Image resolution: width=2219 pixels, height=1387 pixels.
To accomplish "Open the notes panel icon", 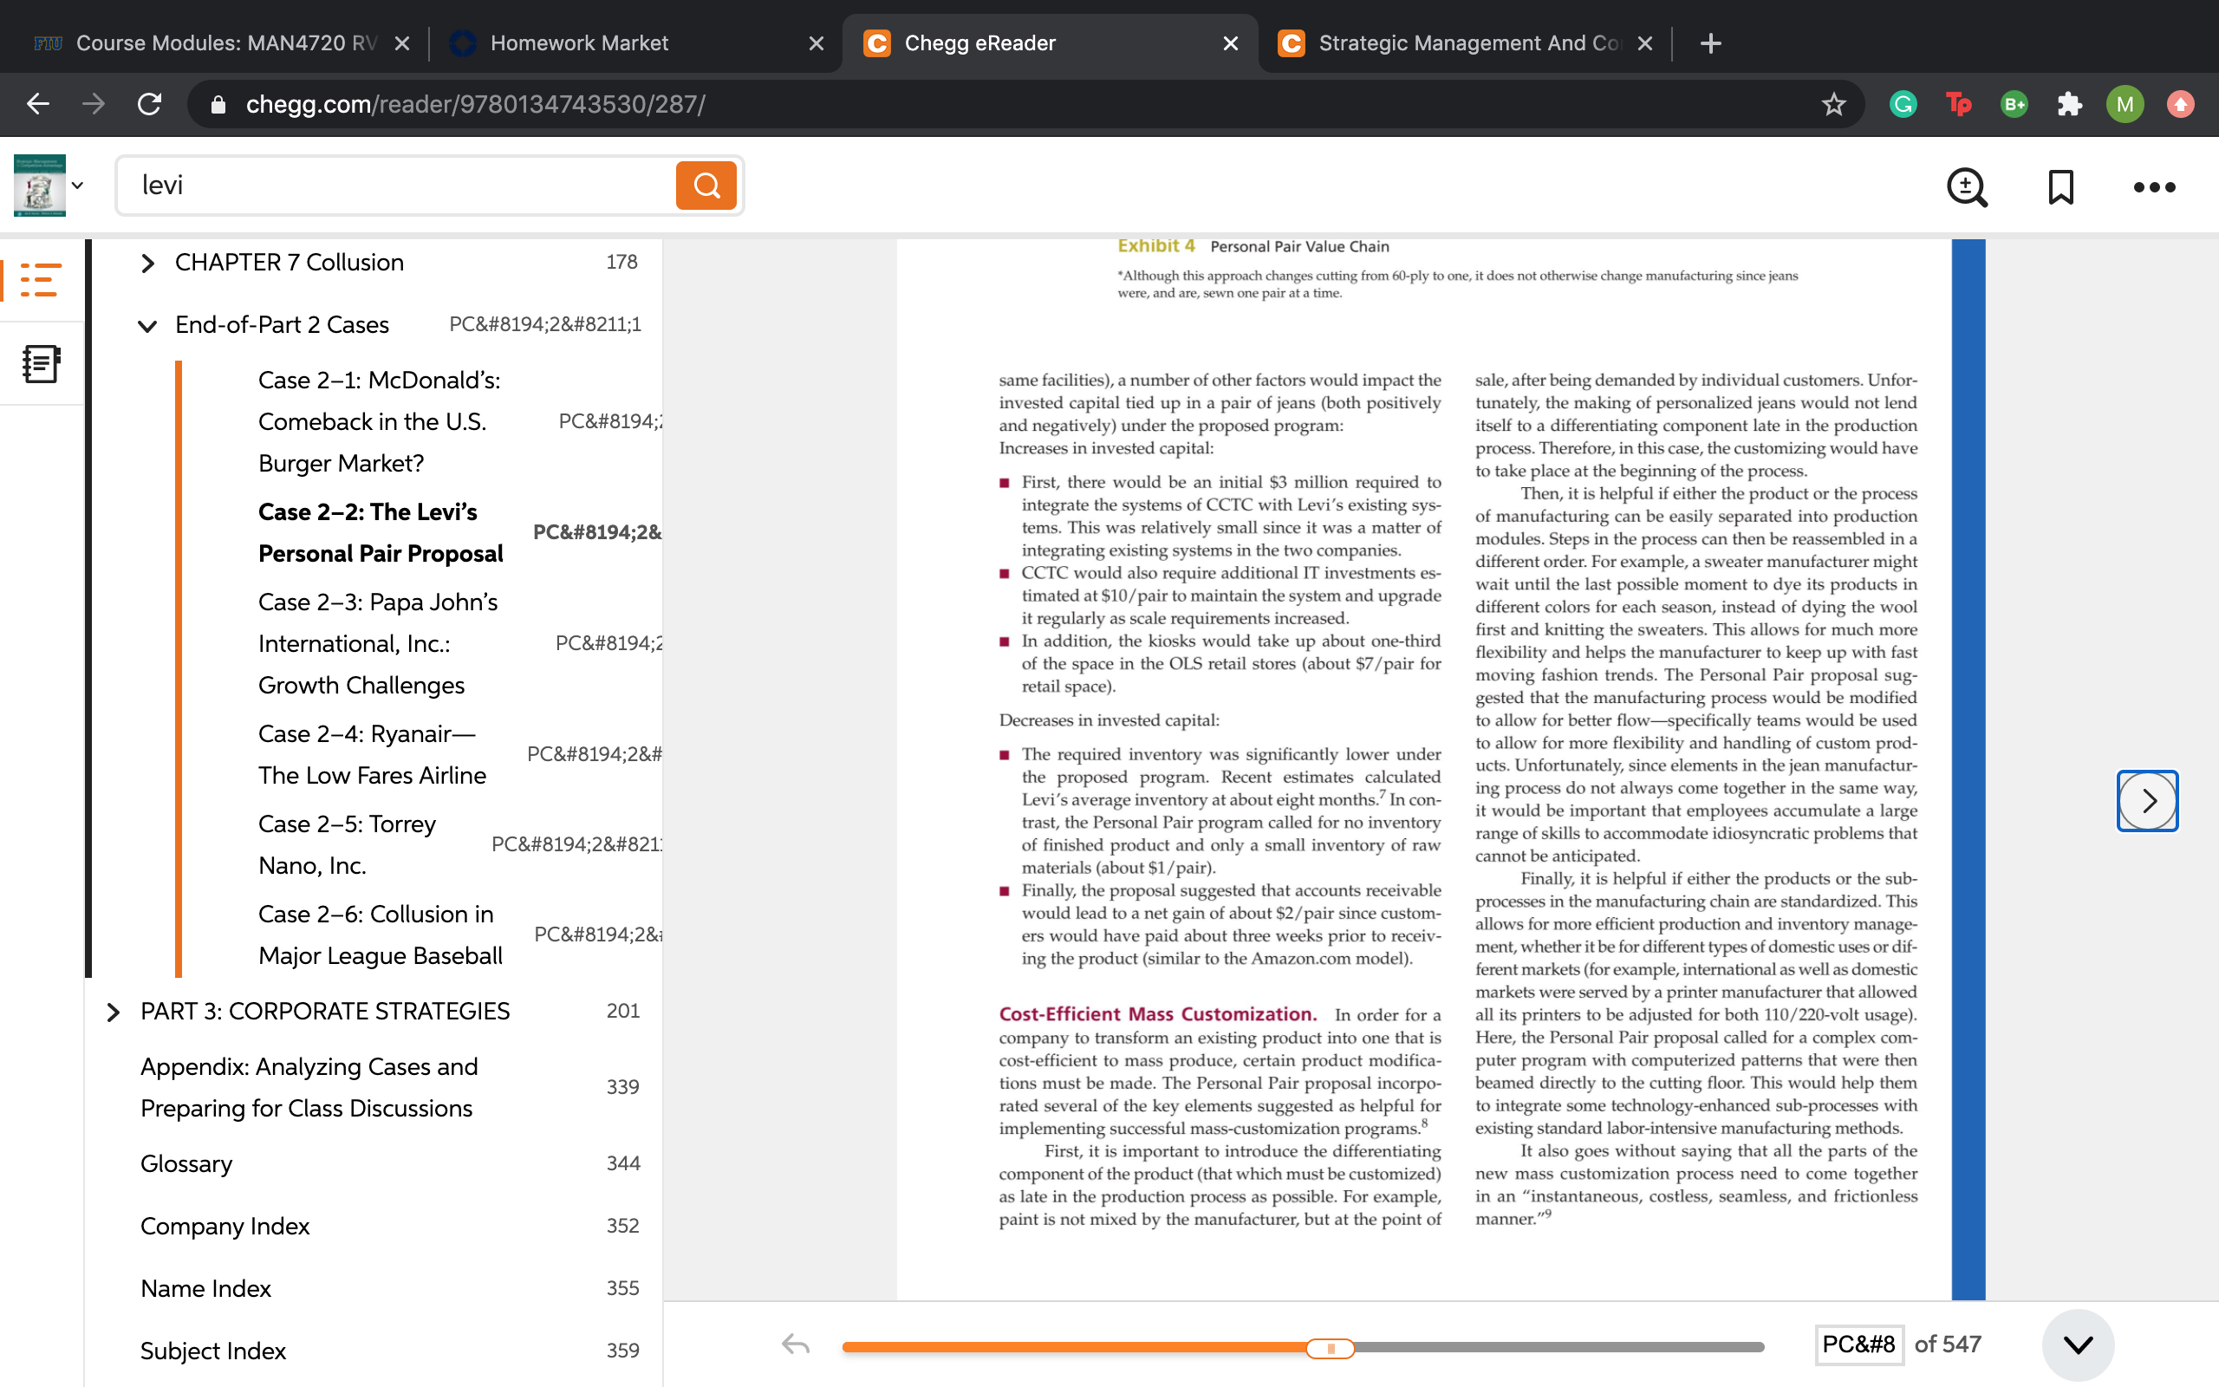I will [x=41, y=364].
